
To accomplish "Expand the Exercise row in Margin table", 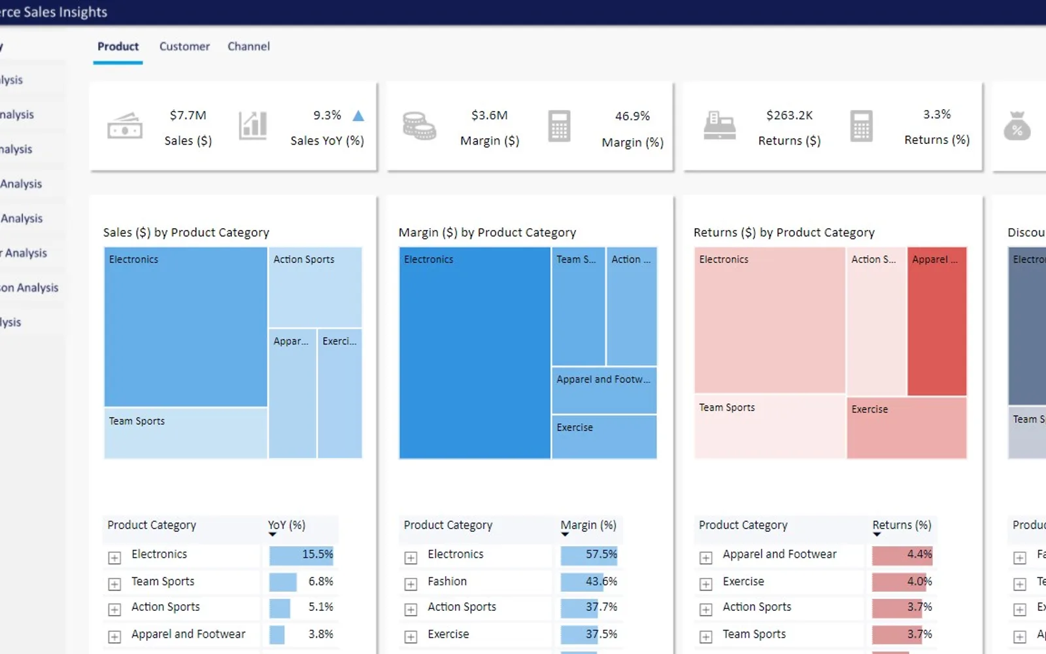I will click(411, 636).
